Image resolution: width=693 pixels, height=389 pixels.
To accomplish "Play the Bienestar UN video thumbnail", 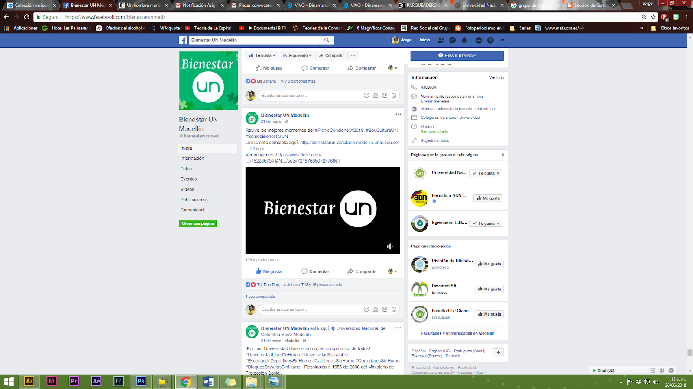I will click(323, 210).
